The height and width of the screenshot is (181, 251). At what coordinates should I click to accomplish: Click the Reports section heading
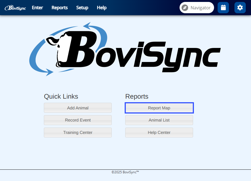pos(137,96)
